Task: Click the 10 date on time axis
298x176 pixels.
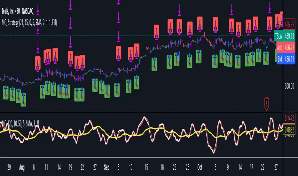Action: point(131,167)
